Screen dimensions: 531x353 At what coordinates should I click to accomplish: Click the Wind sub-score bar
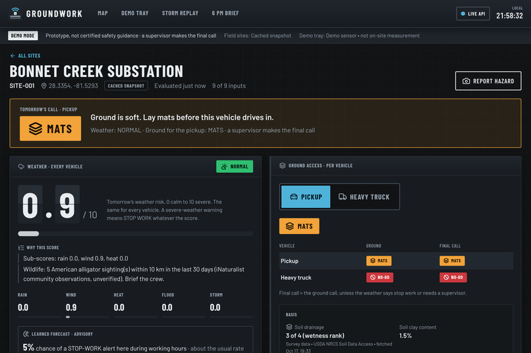click(88, 317)
